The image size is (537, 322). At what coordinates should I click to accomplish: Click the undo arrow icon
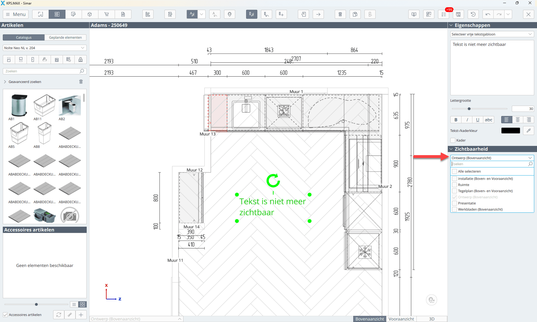[x=488, y=14]
